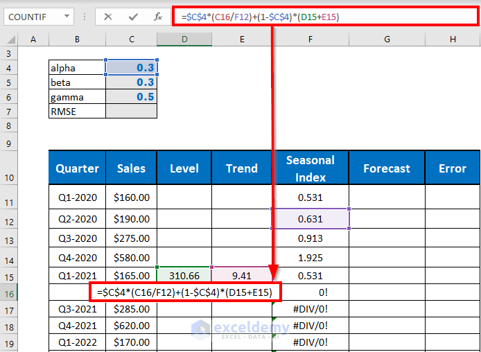
Task: Click the Cancel (X) formula icon
Action: (x=108, y=17)
